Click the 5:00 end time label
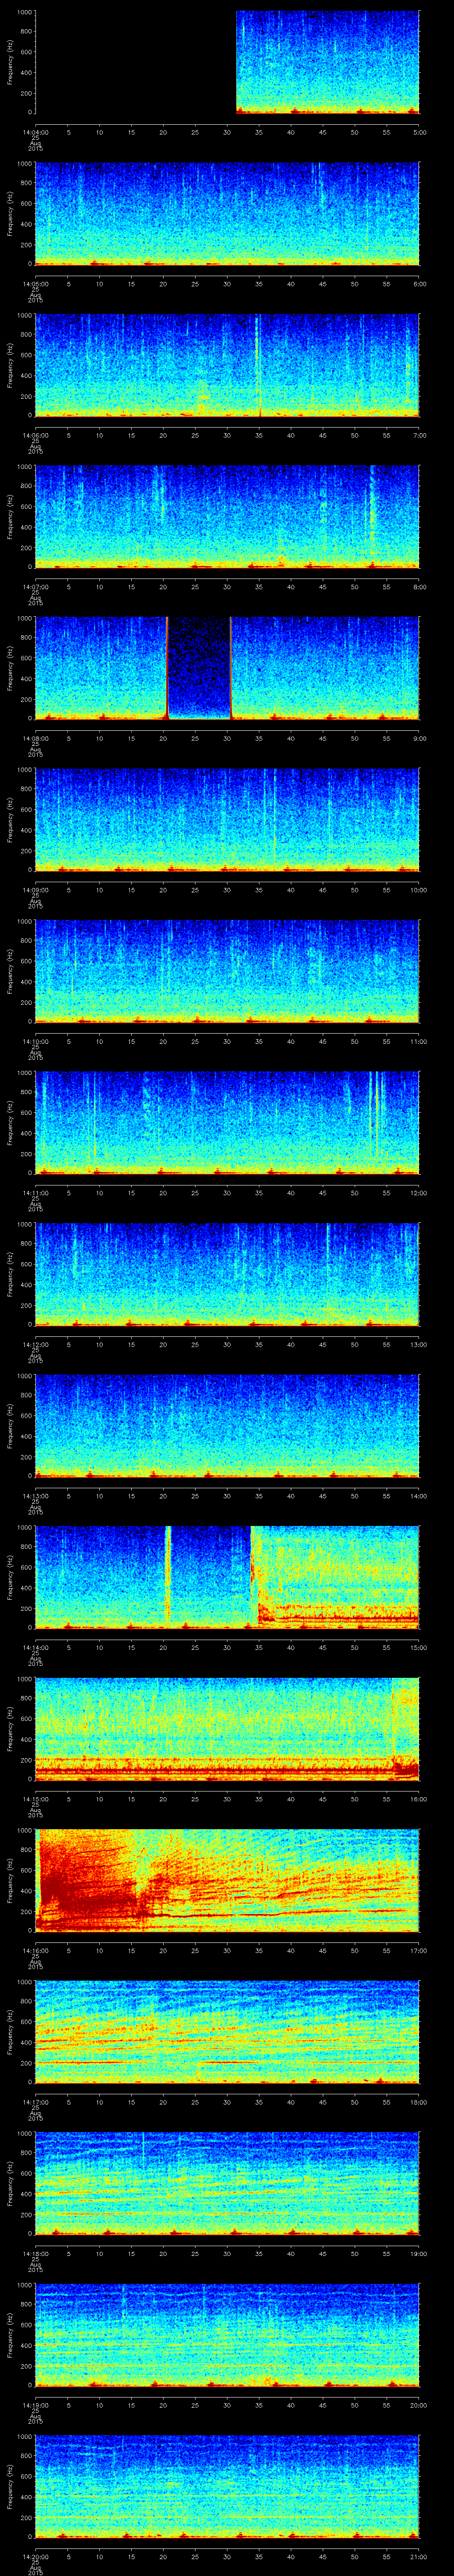Viewport: 454px width, 2576px height. click(x=419, y=132)
